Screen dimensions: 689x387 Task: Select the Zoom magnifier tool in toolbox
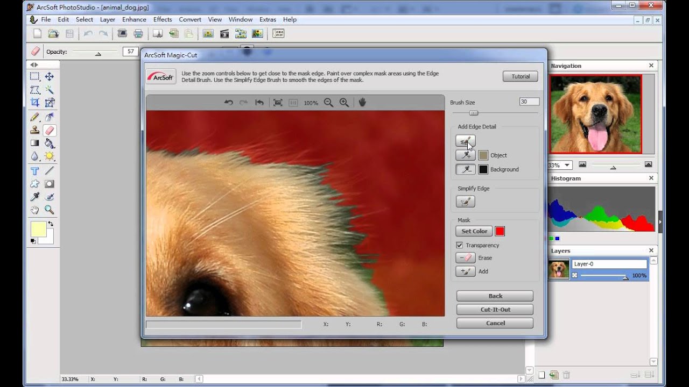(50, 210)
